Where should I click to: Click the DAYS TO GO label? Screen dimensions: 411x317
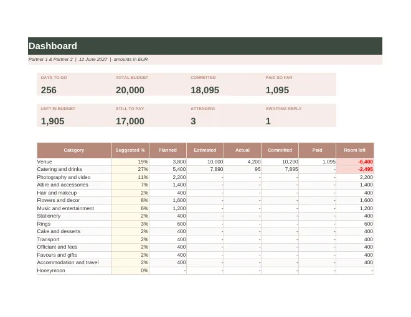(54, 78)
